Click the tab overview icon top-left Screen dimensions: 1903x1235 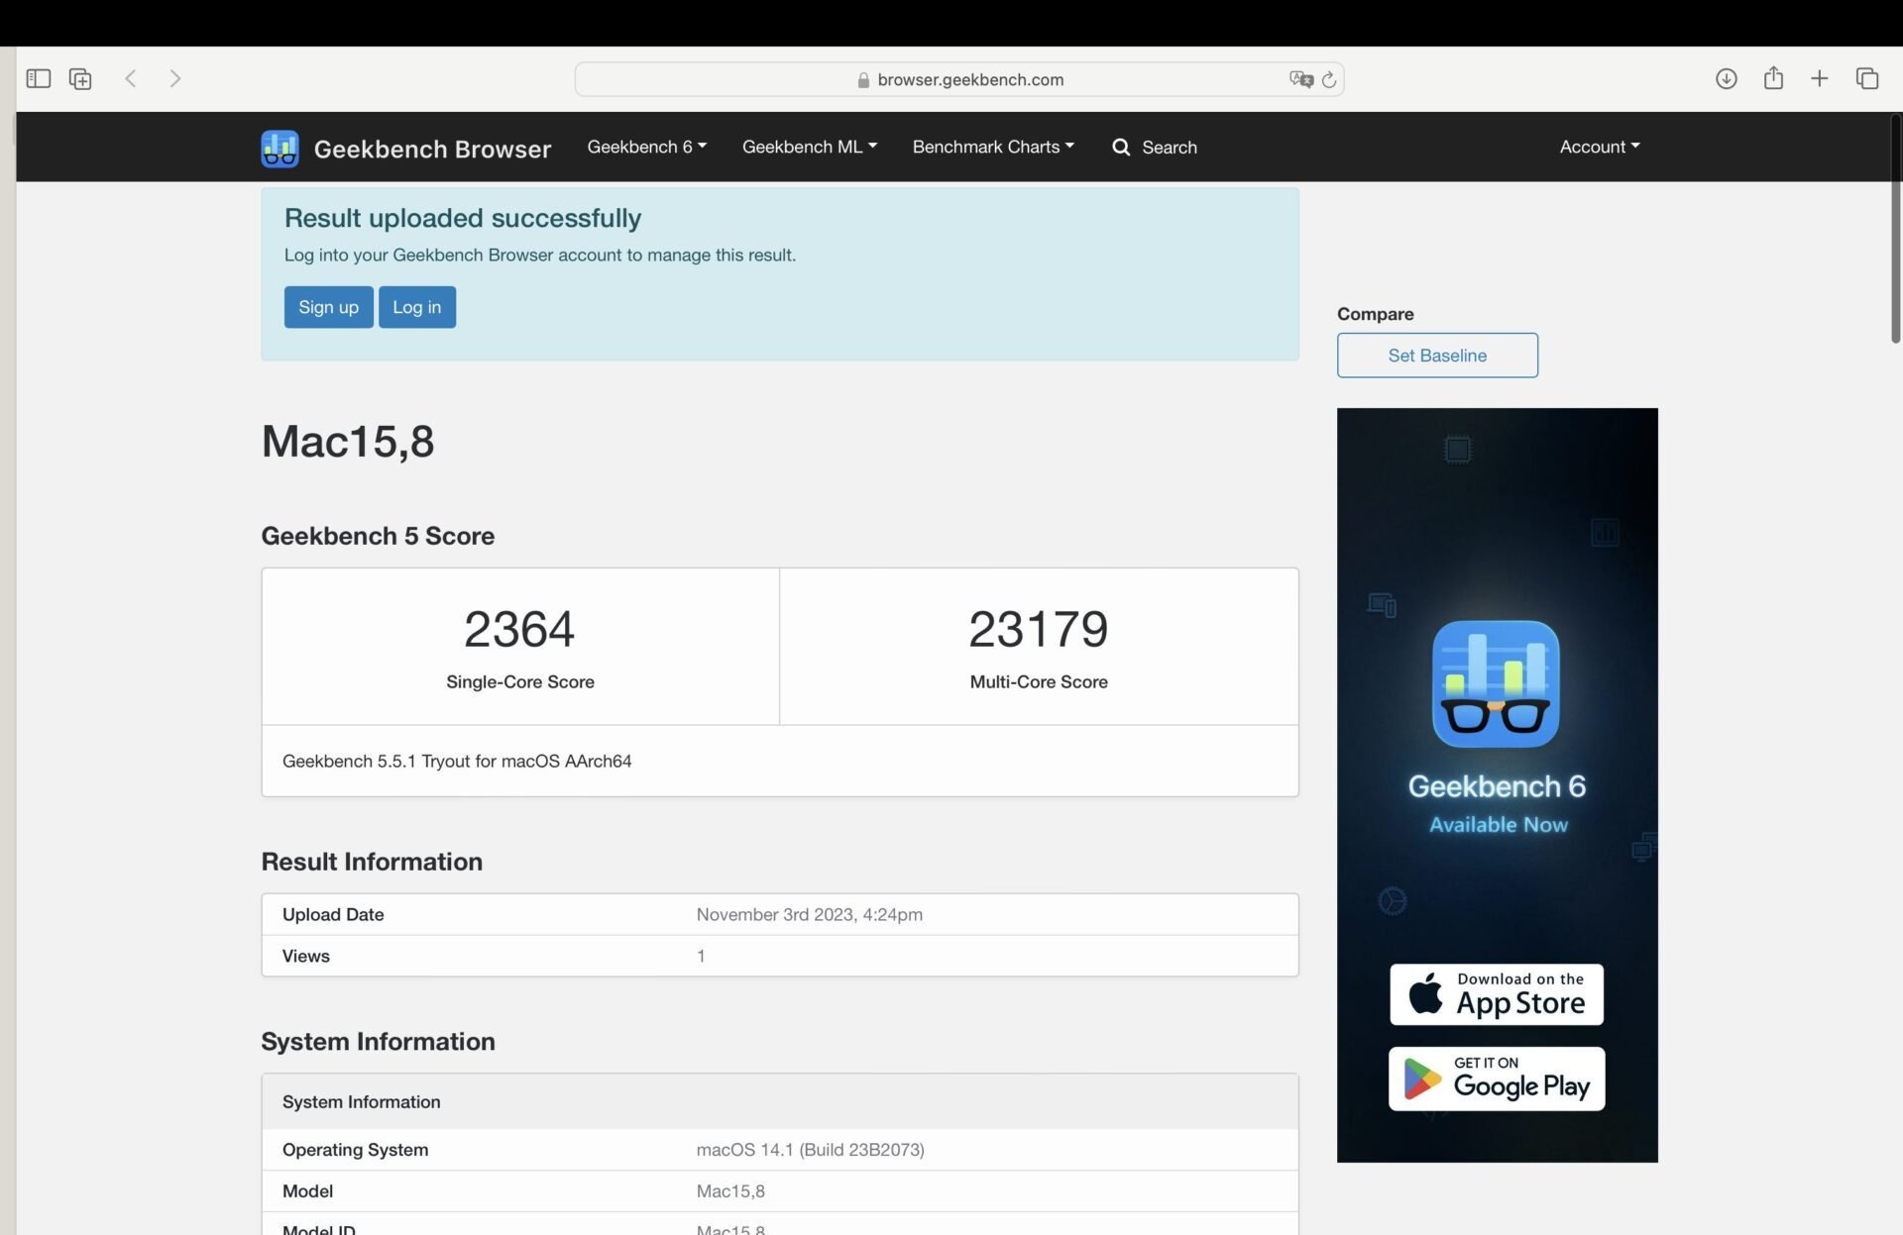click(80, 77)
